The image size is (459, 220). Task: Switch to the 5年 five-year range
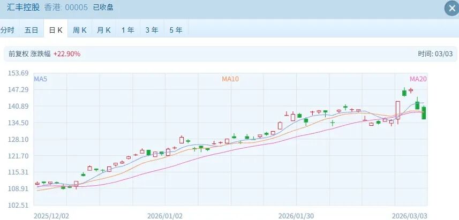(x=176, y=30)
